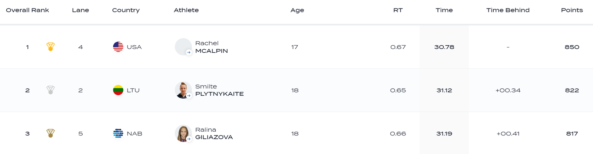The image size is (593, 154).
Task: Click the Points column header
Action: [x=572, y=10]
